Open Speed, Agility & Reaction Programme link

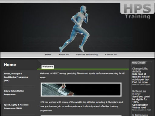[16, 107]
